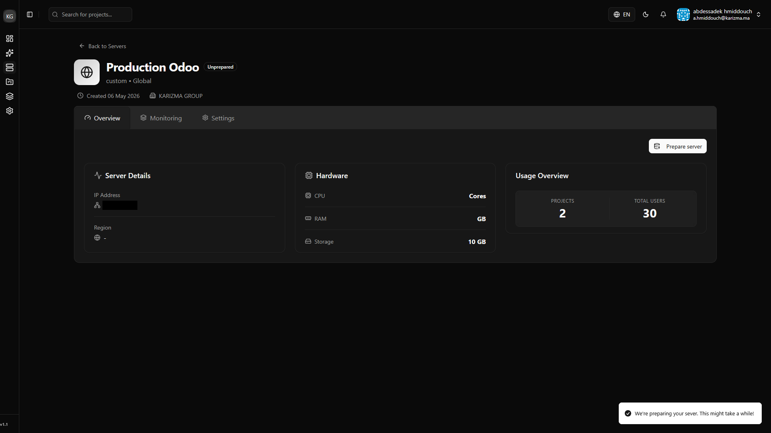
Task: Click the IP Address label
Action: (x=107, y=195)
